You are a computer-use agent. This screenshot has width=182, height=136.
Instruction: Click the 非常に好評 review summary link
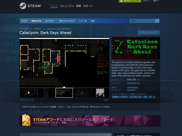132,80
